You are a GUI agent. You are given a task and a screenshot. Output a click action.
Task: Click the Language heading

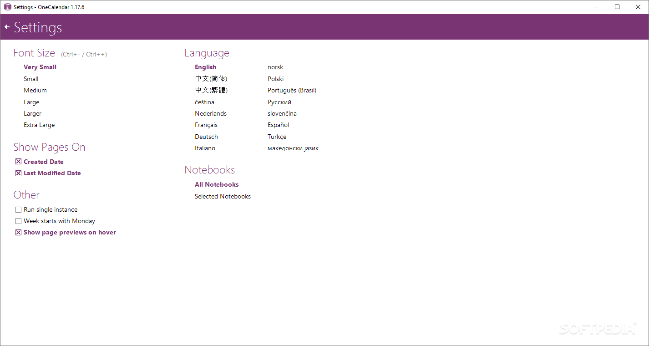pyautogui.click(x=207, y=53)
